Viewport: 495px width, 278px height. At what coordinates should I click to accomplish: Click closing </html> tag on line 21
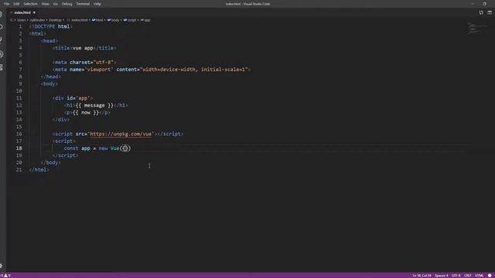pyautogui.click(x=39, y=170)
